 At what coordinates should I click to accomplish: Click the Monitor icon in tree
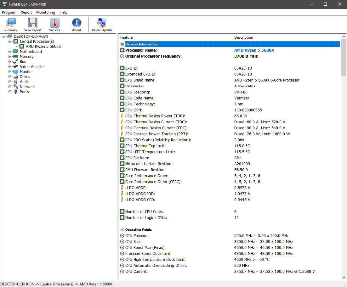pos(16,72)
